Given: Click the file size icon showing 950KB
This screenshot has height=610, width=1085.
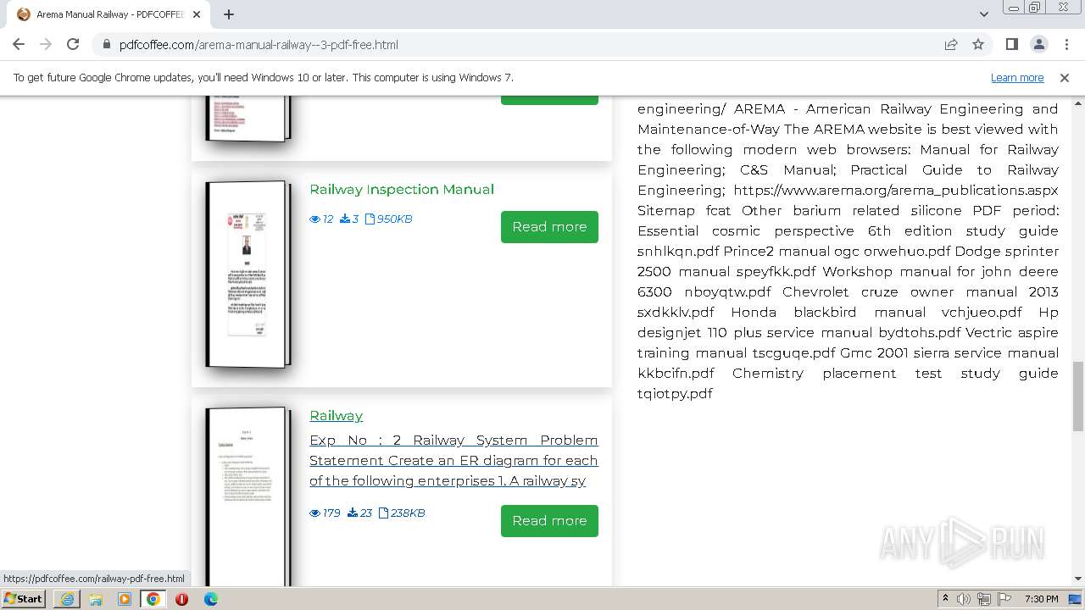Looking at the screenshot, I should [370, 219].
